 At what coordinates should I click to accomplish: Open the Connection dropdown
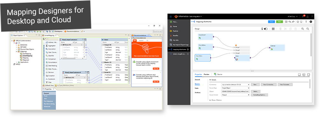point(236,84)
